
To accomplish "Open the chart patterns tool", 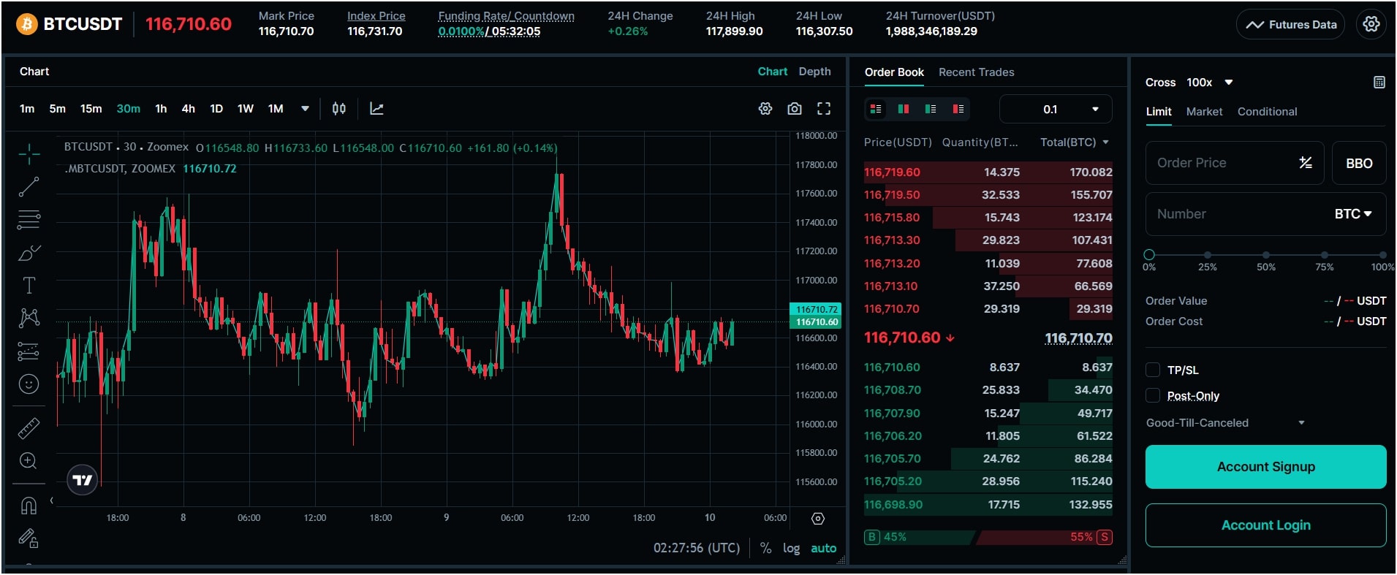I will point(29,318).
